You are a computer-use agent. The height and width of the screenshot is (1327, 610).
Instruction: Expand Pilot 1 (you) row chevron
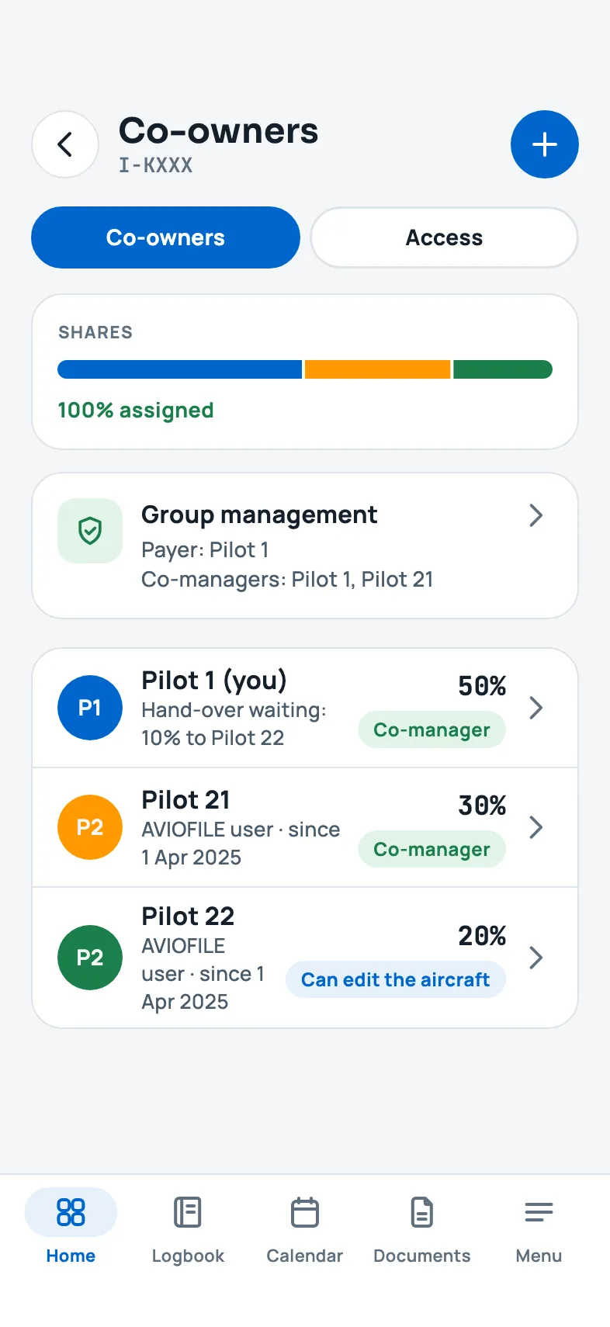(535, 708)
